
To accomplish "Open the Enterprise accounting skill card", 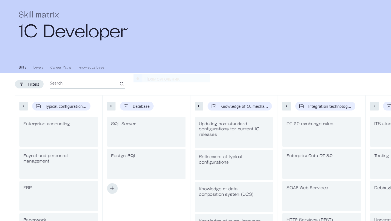I will (x=59, y=132).
